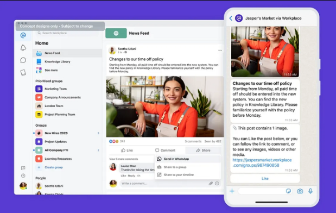
Task: Click unread count 3 on New Hires 2020
Action: (x=98, y=133)
